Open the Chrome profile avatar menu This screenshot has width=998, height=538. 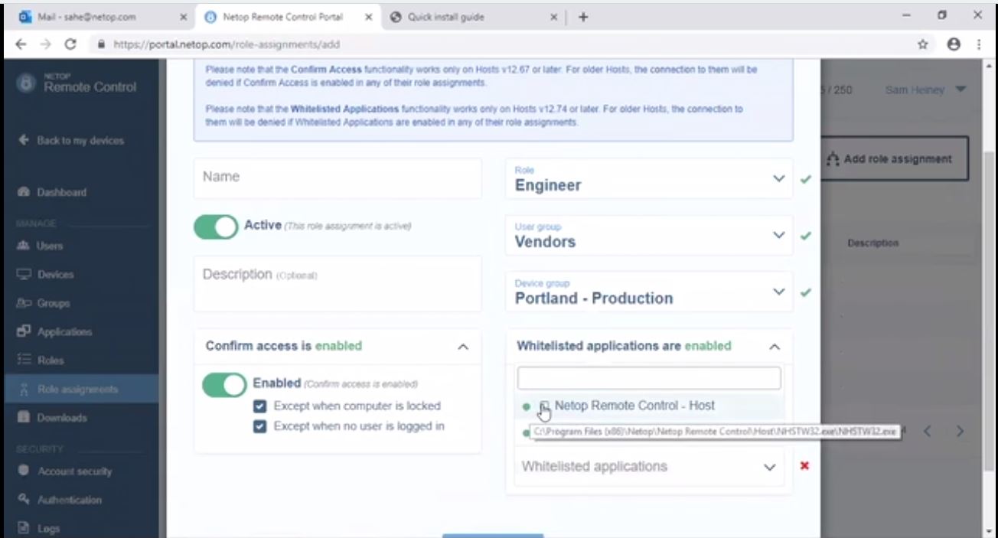click(954, 44)
